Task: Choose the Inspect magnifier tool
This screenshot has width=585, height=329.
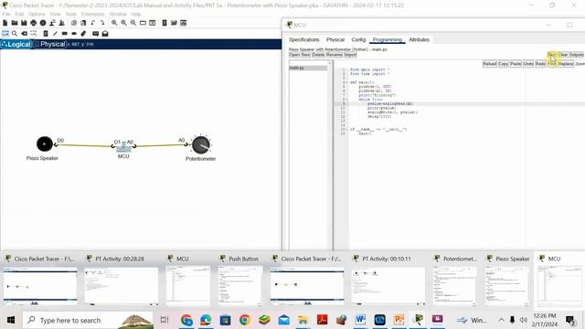Action: point(15,34)
